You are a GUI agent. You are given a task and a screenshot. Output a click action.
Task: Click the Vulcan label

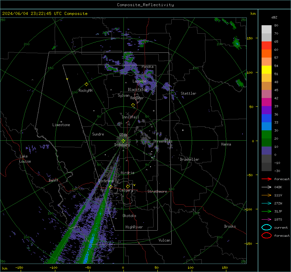click(x=164, y=240)
